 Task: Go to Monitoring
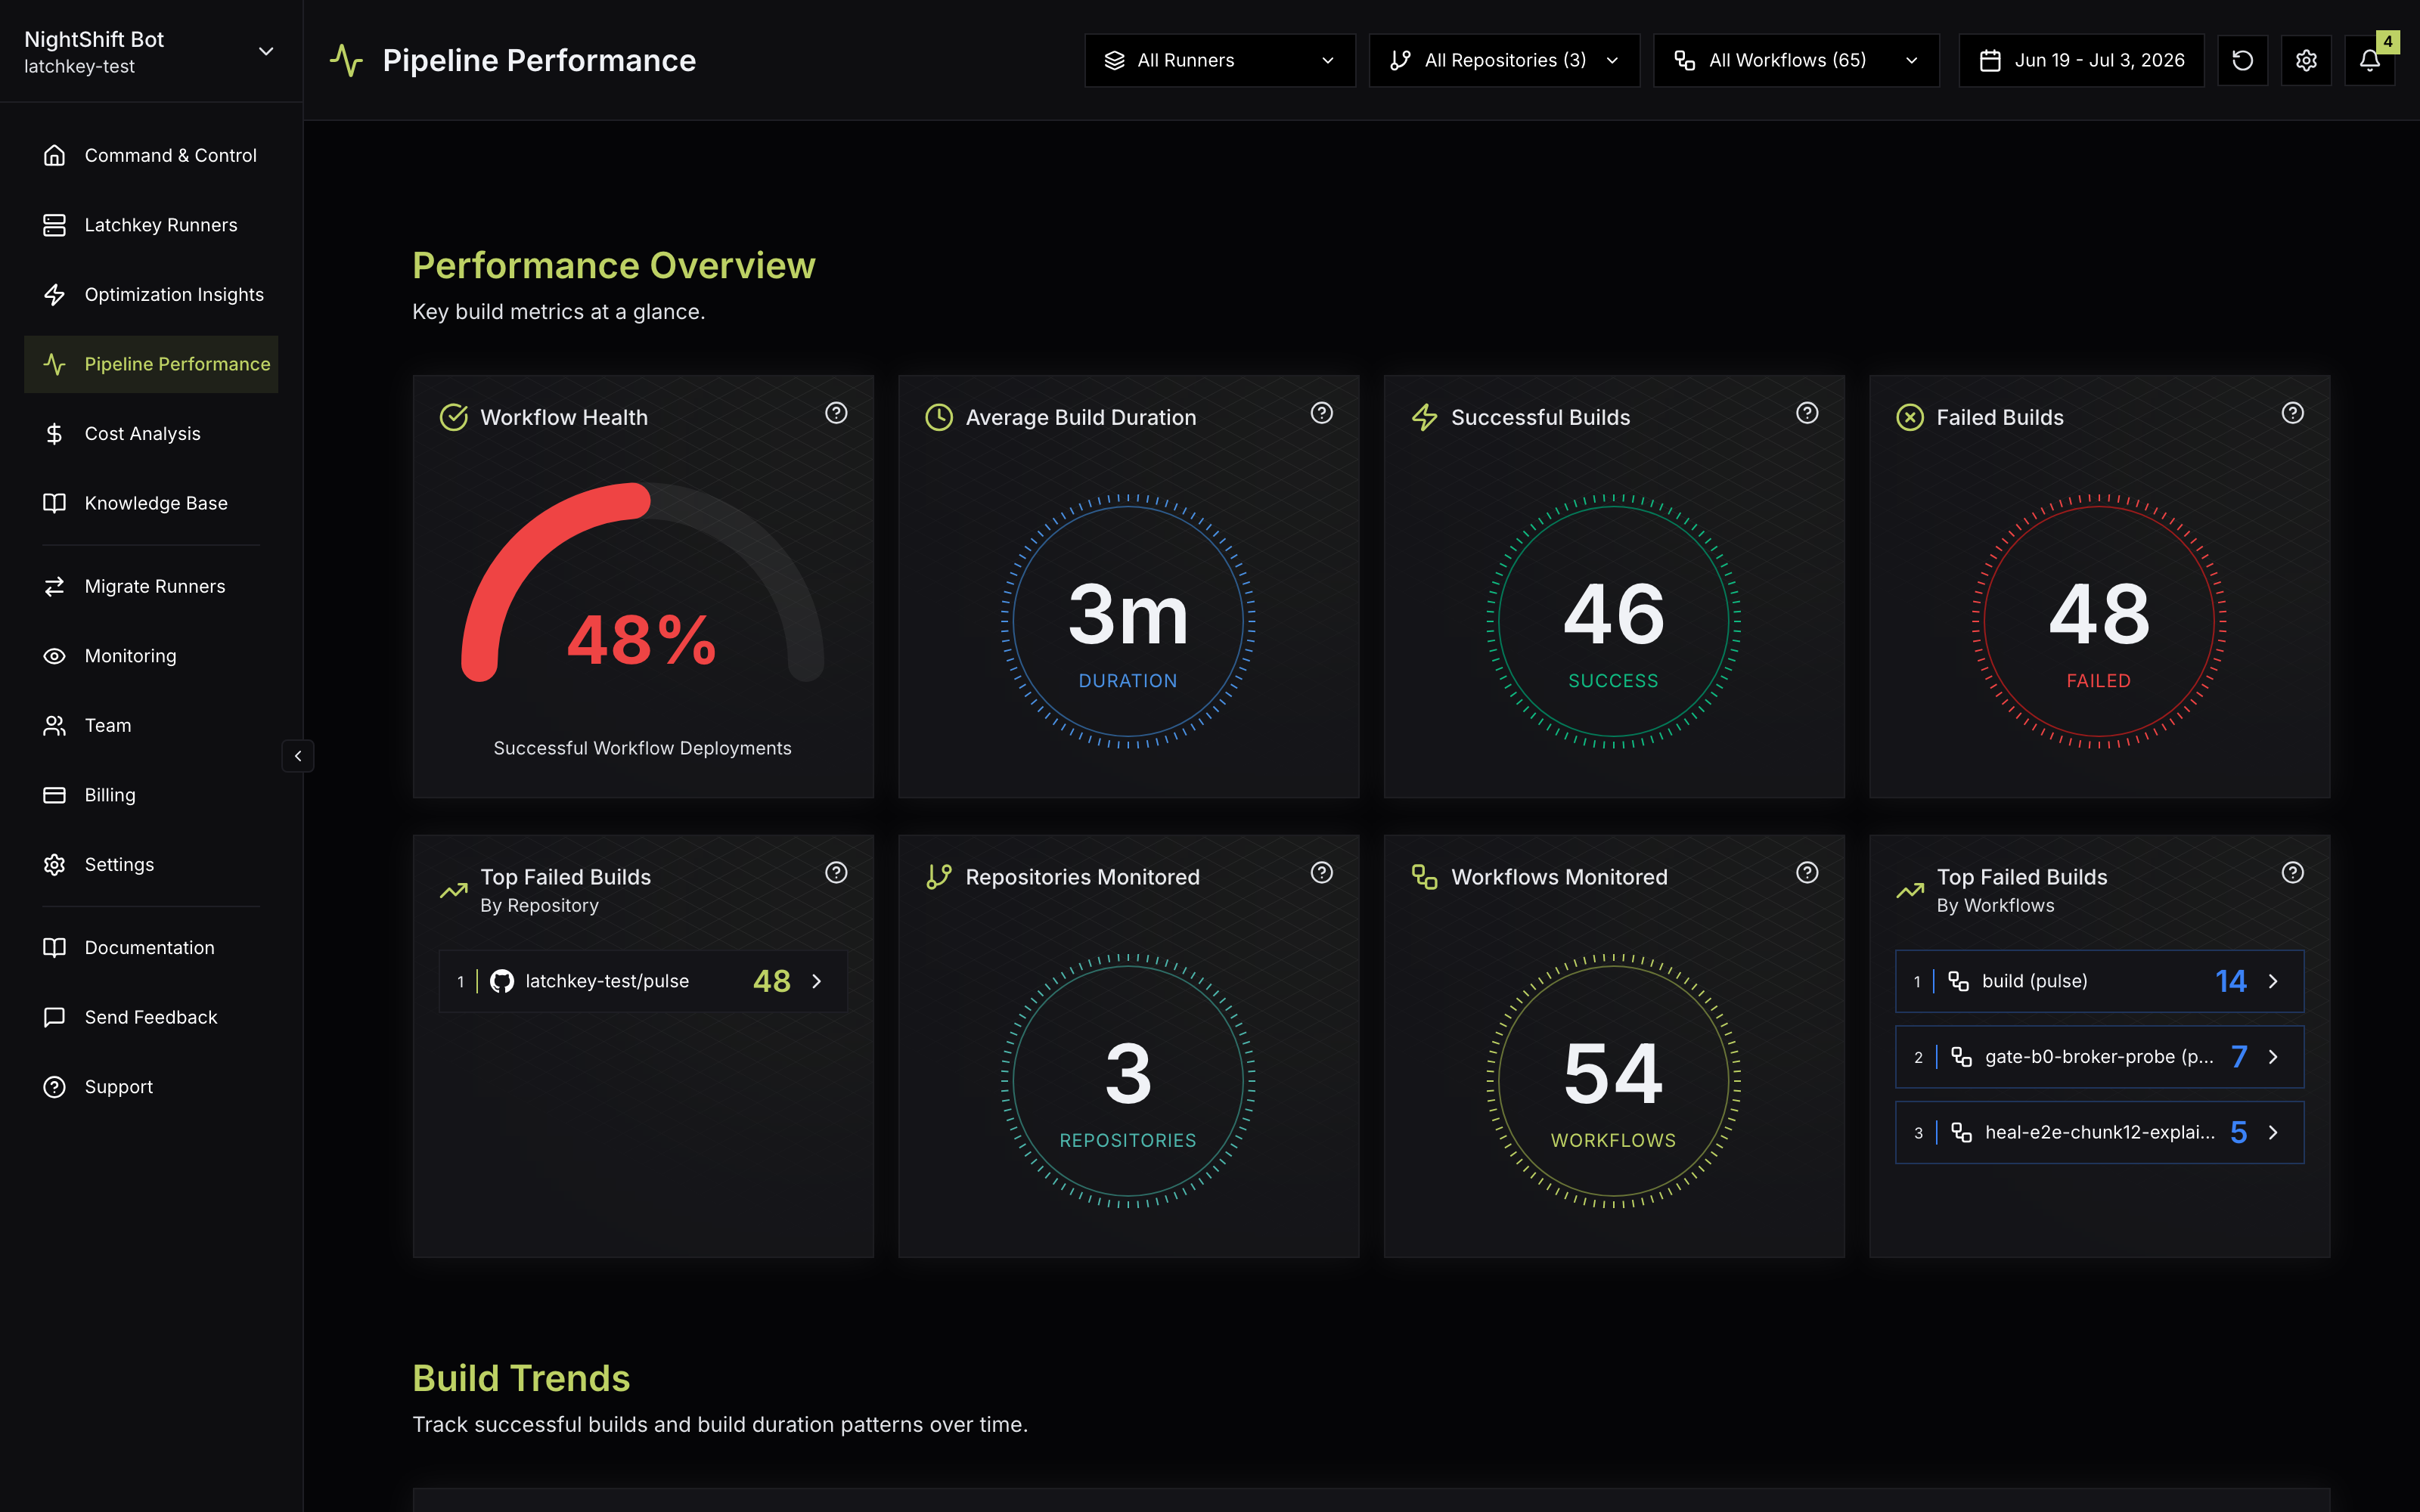151,656
